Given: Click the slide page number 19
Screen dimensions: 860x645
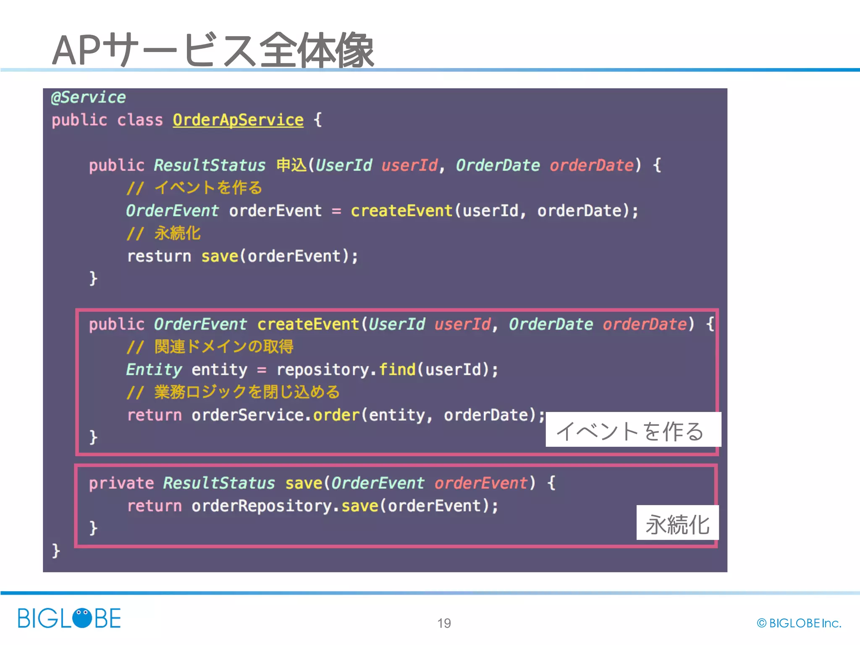Looking at the screenshot, I should click(x=444, y=623).
